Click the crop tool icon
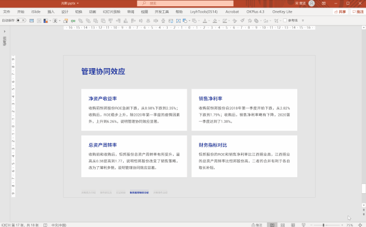The width and height of the screenshot is (366, 227). click(276, 21)
